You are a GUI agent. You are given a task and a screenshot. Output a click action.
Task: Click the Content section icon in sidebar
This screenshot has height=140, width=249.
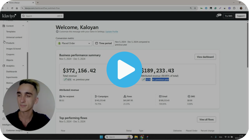click(x=4, y=26)
